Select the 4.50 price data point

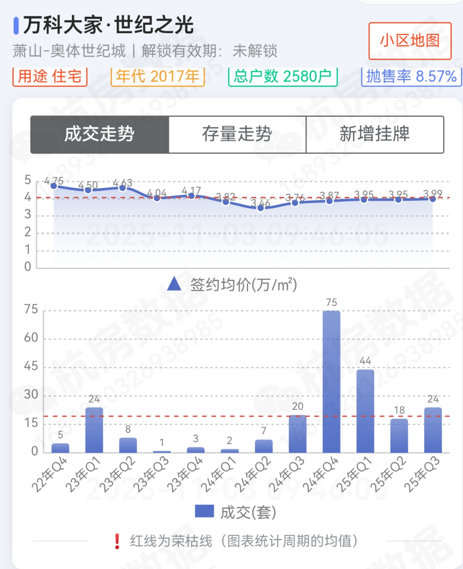[88, 190]
